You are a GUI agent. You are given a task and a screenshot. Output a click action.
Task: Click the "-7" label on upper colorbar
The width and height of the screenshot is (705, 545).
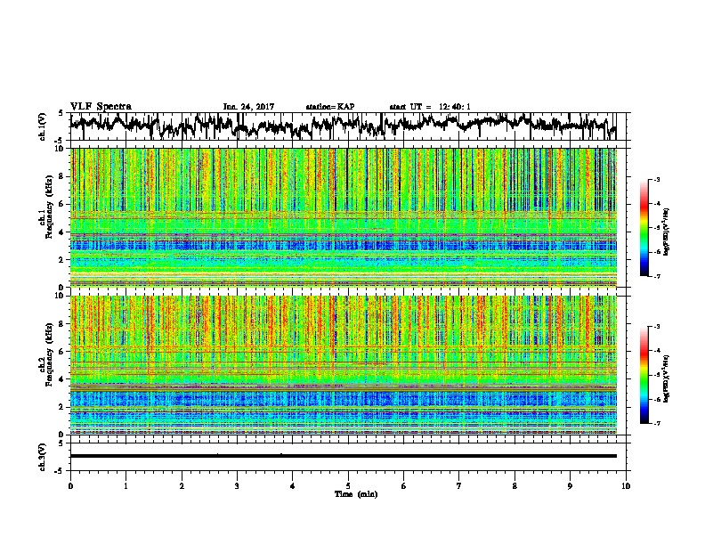(656, 276)
